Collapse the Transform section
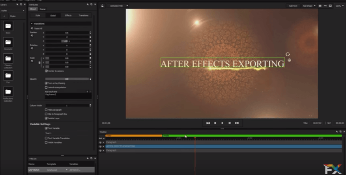Image resolution: width=346 pixels, height=175 pixels. pyautogui.click(x=32, y=24)
